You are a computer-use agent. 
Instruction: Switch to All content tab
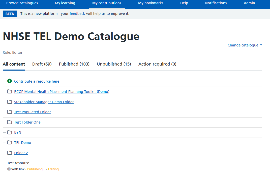(14, 64)
